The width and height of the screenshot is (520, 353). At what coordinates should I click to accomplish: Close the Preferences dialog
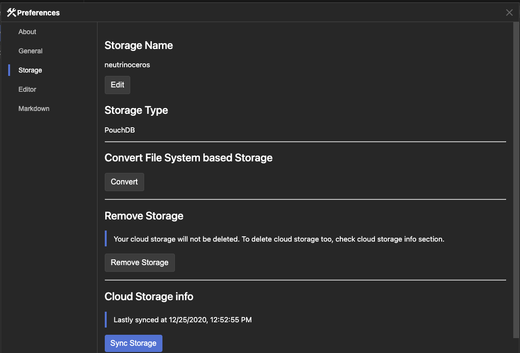(x=509, y=12)
